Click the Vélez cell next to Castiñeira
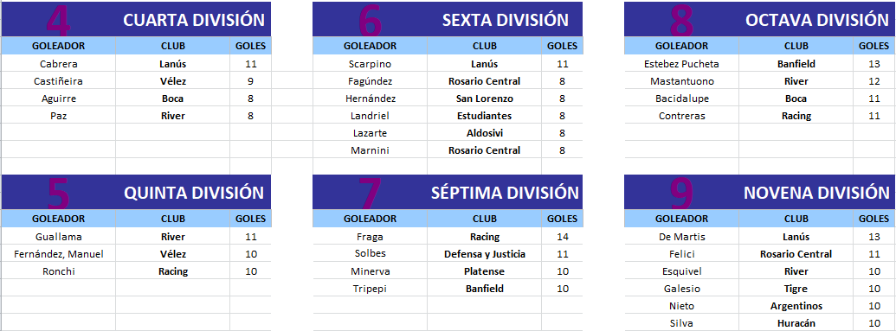Image resolution: width=896 pixels, height=331 pixels. [x=172, y=81]
